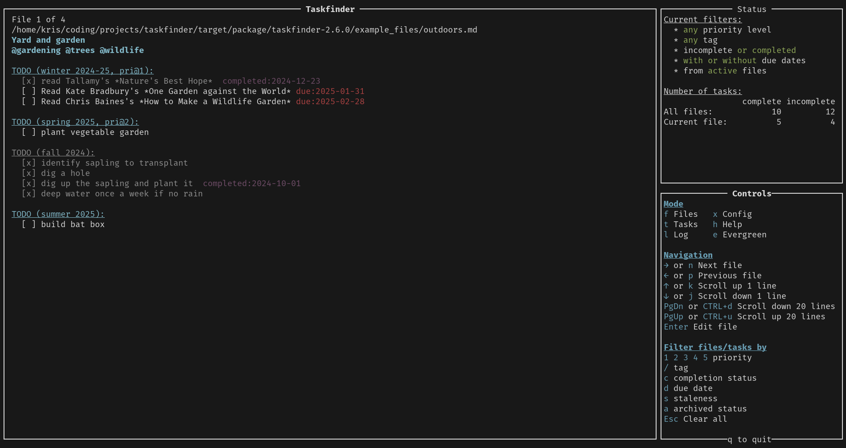Click the right arrow Next file key
The width and height of the screenshot is (846, 448).
pyautogui.click(x=666, y=265)
